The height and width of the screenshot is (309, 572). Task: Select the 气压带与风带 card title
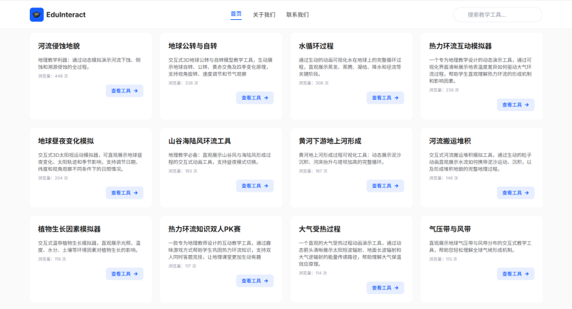(x=450, y=229)
